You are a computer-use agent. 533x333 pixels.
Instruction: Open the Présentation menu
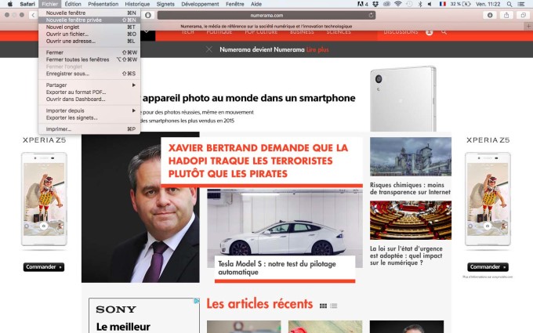click(103, 4)
